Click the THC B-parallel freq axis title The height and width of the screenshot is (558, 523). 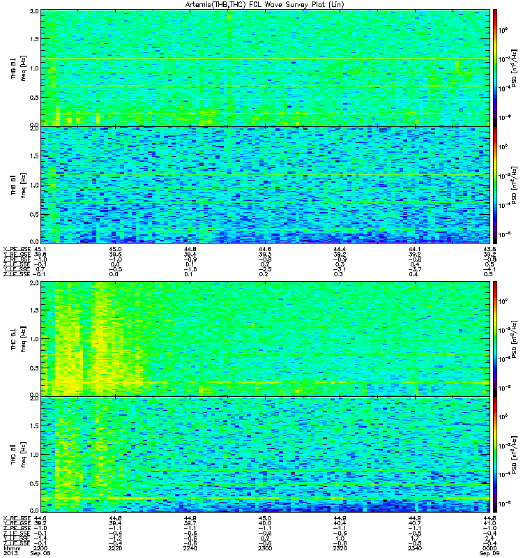pos(23,455)
